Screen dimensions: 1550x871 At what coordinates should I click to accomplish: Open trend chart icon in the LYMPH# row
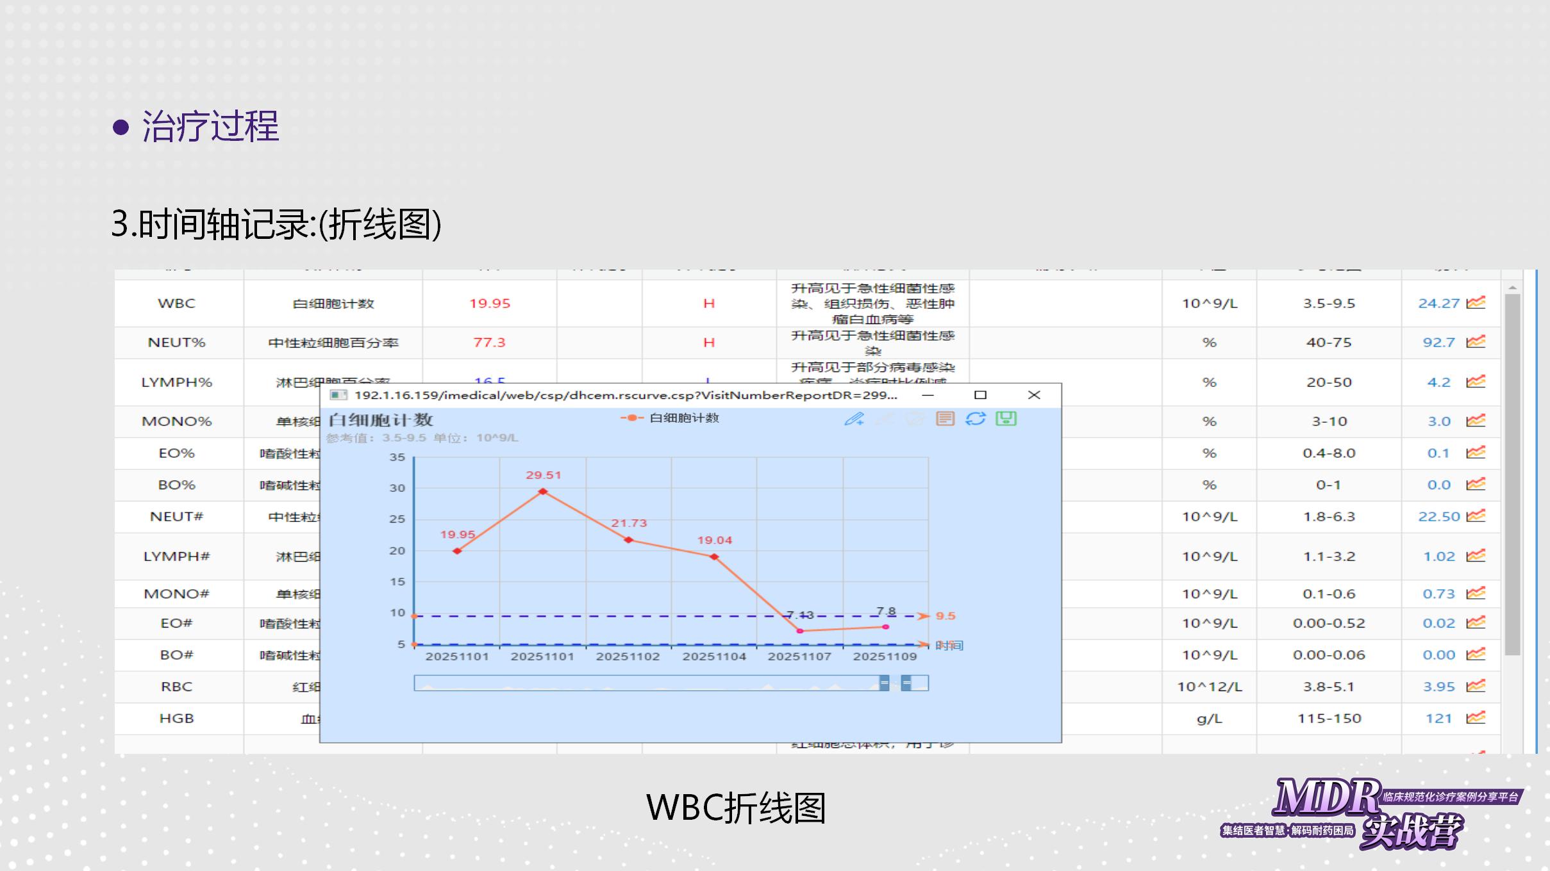click(x=1476, y=556)
